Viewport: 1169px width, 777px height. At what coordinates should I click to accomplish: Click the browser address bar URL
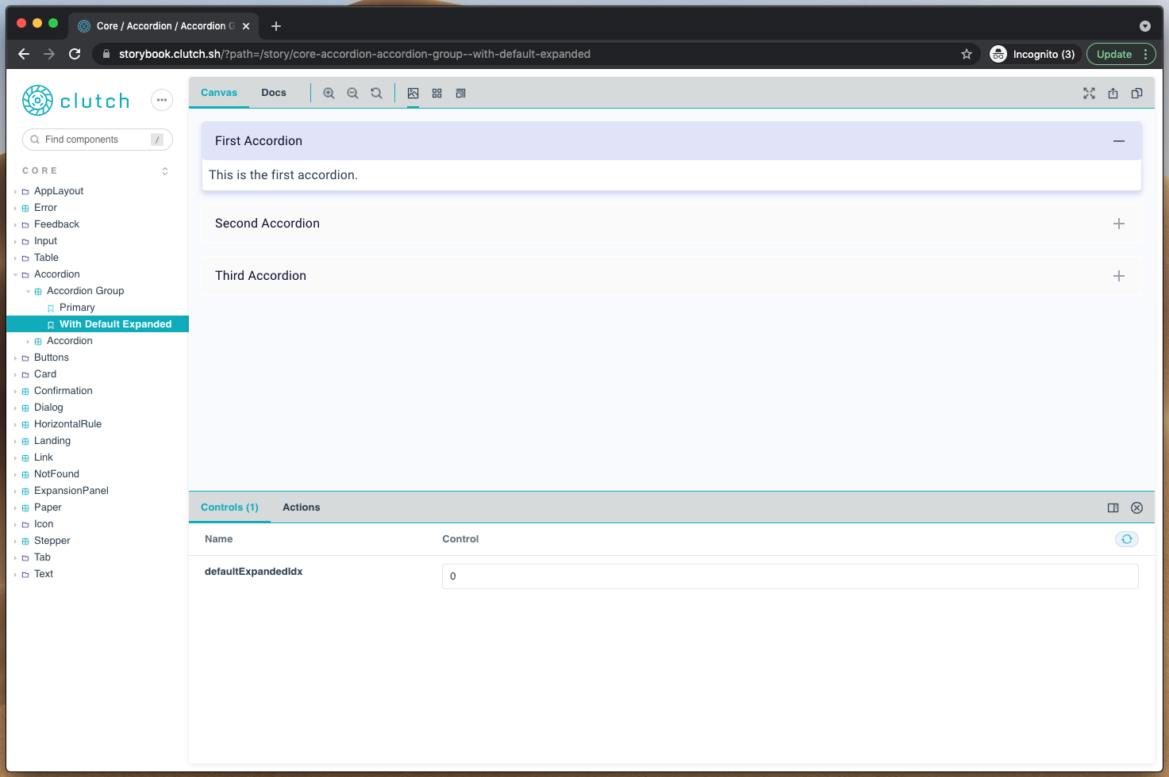coord(355,54)
